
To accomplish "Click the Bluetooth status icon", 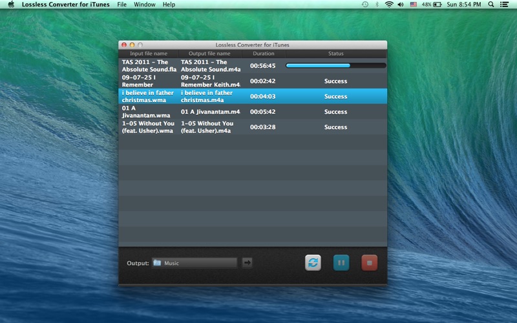I will point(377,5).
